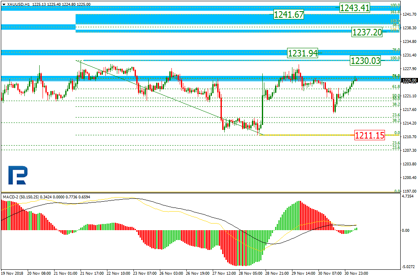This screenshot has height=278, width=418.
Task: Click the 1227.90 price axis value
Action: pos(410,68)
